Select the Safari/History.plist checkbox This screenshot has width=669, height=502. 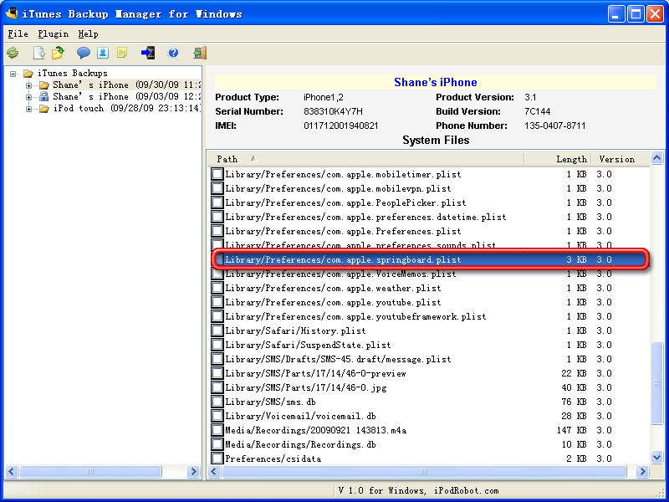click(217, 330)
